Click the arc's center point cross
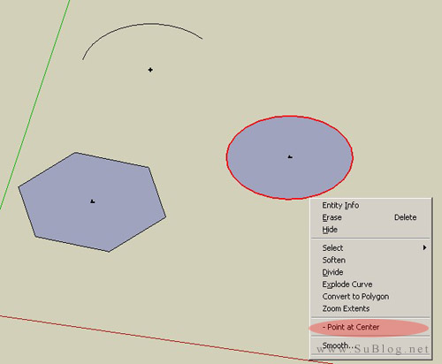The image size is (442, 364). point(150,70)
